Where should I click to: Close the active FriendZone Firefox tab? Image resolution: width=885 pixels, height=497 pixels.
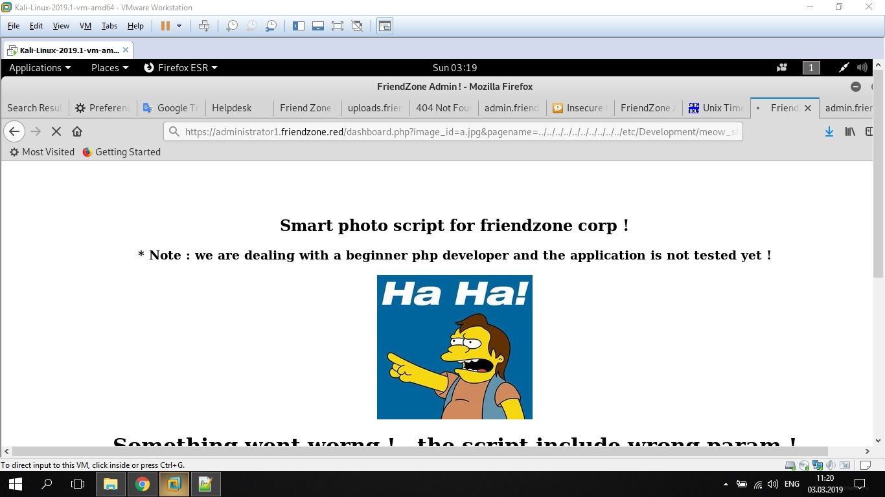pos(808,108)
